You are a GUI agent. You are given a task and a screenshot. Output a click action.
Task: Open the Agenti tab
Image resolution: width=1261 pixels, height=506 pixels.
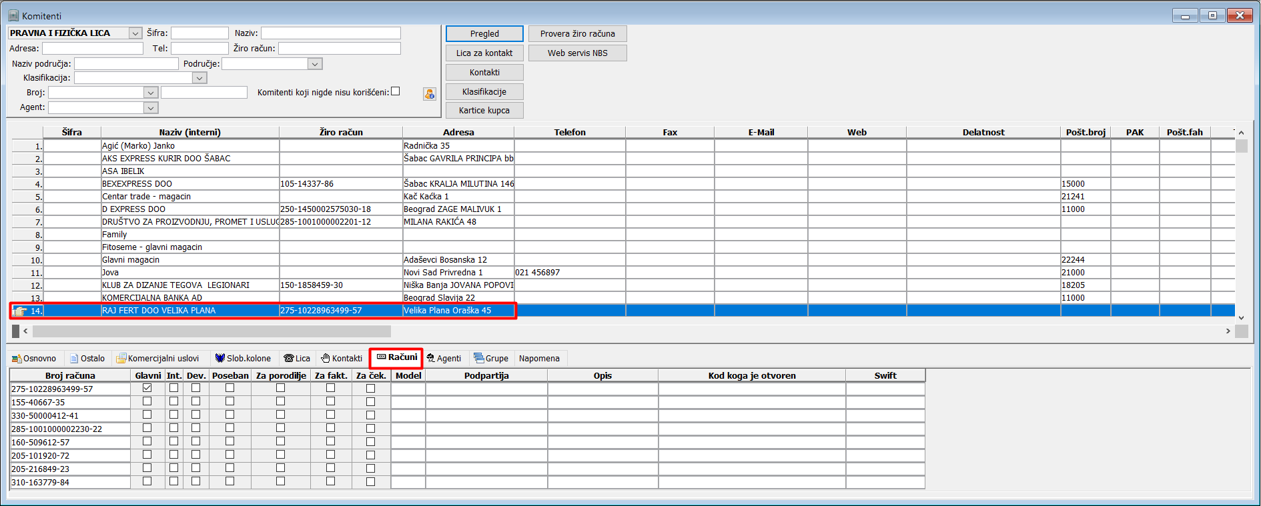tap(444, 359)
